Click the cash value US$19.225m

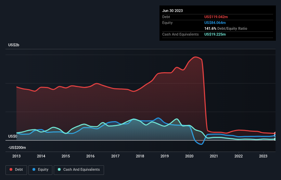[215, 34]
